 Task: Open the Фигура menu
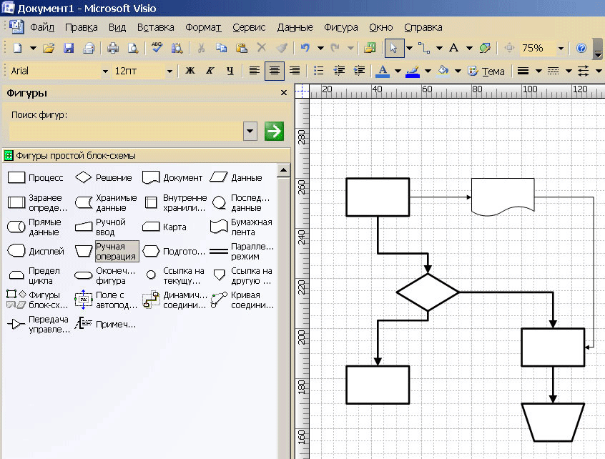pyautogui.click(x=340, y=28)
